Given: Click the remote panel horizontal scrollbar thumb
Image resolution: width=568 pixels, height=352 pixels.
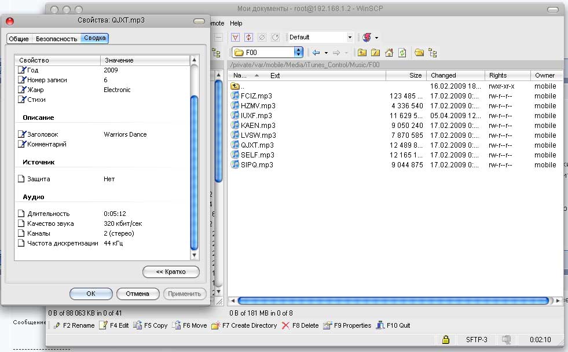Looking at the screenshot, I should click(x=393, y=300).
